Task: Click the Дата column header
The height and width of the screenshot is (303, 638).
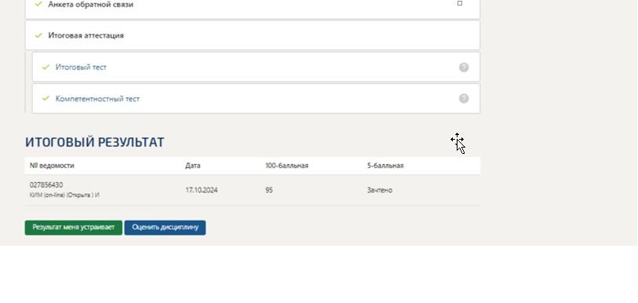Action: click(192, 166)
